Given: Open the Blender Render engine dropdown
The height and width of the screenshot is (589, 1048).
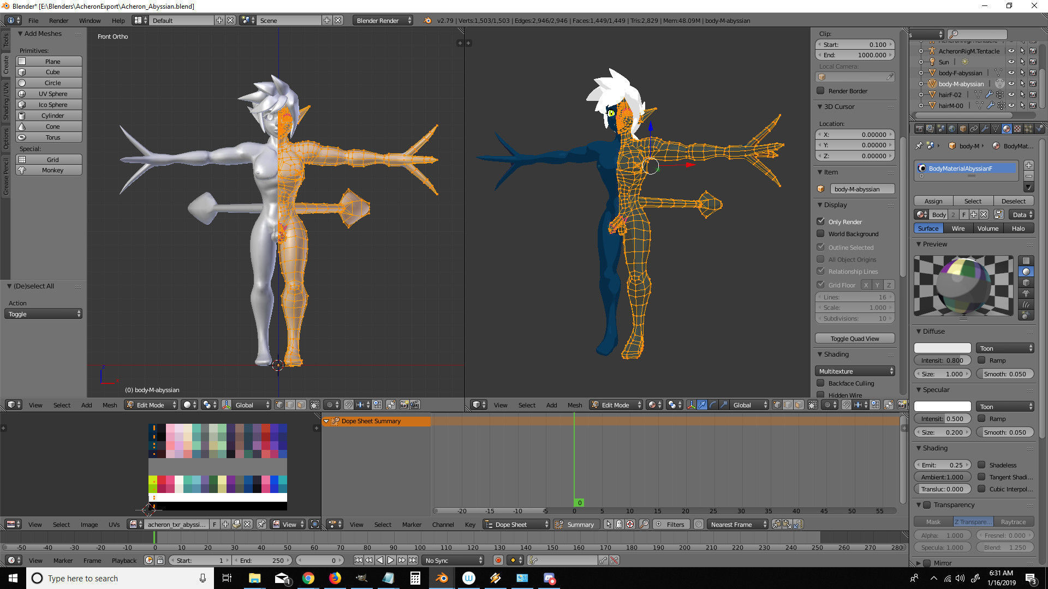Looking at the screenshot, I should (383, 20).
